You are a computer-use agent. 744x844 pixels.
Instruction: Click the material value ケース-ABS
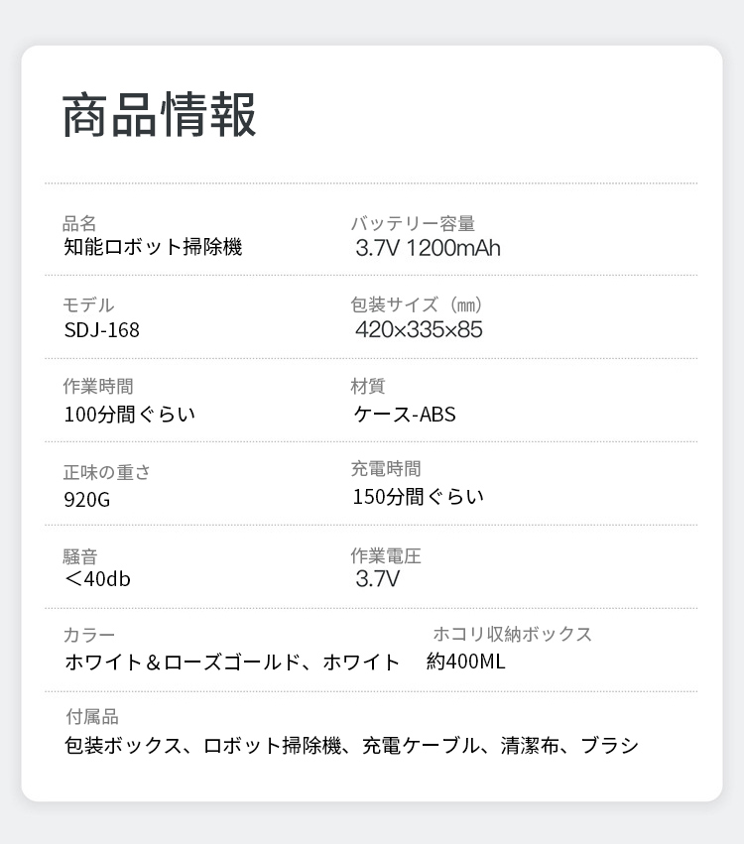coord(405,414)
